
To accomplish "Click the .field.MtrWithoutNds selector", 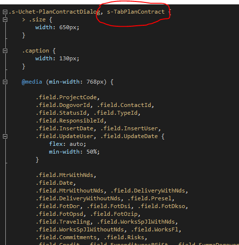I will coord(69,191).
